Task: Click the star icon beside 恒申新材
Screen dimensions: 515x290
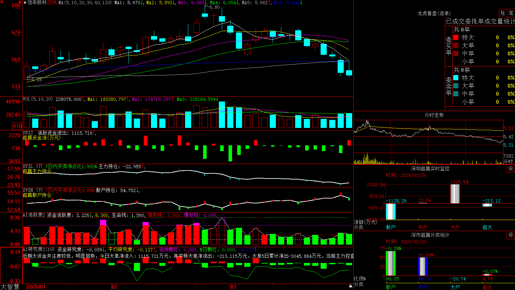Action: (x=25, y=3)
